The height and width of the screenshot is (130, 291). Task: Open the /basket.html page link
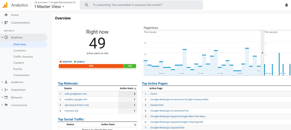pyautogui.click(x=157, y=105)
